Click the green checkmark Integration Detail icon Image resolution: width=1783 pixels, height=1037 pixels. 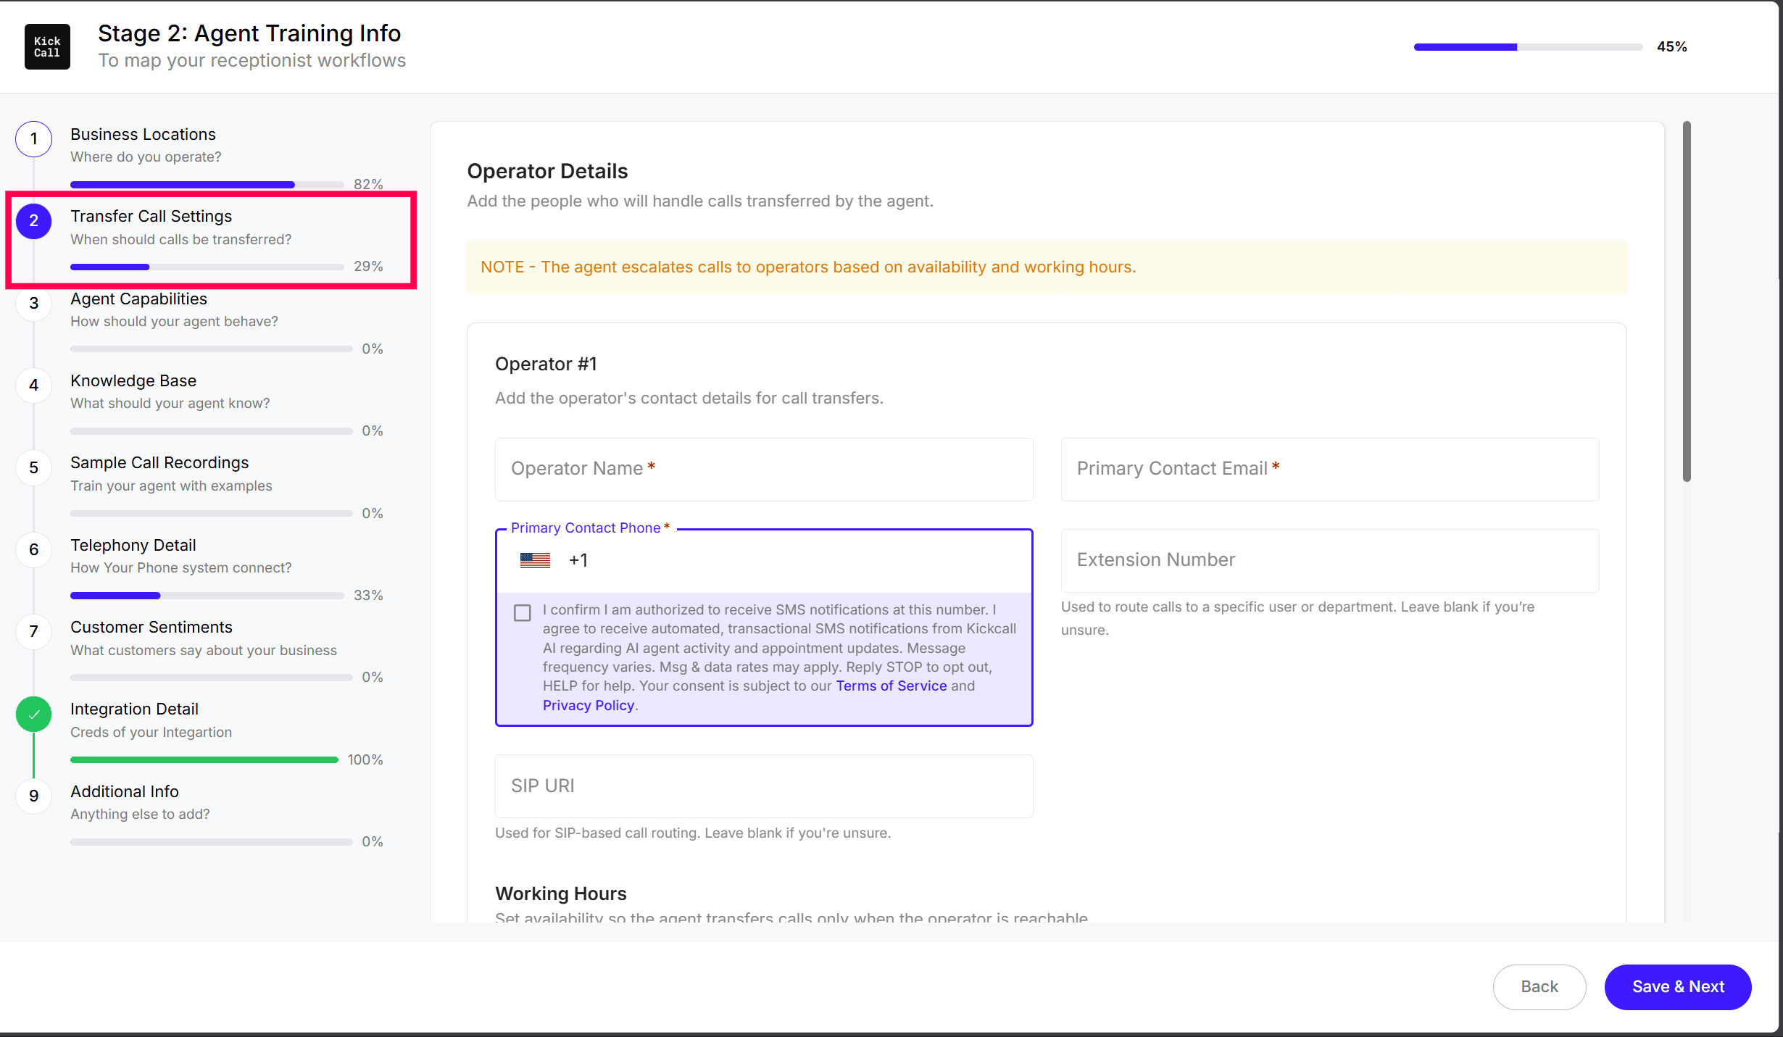tap(33, 714)
